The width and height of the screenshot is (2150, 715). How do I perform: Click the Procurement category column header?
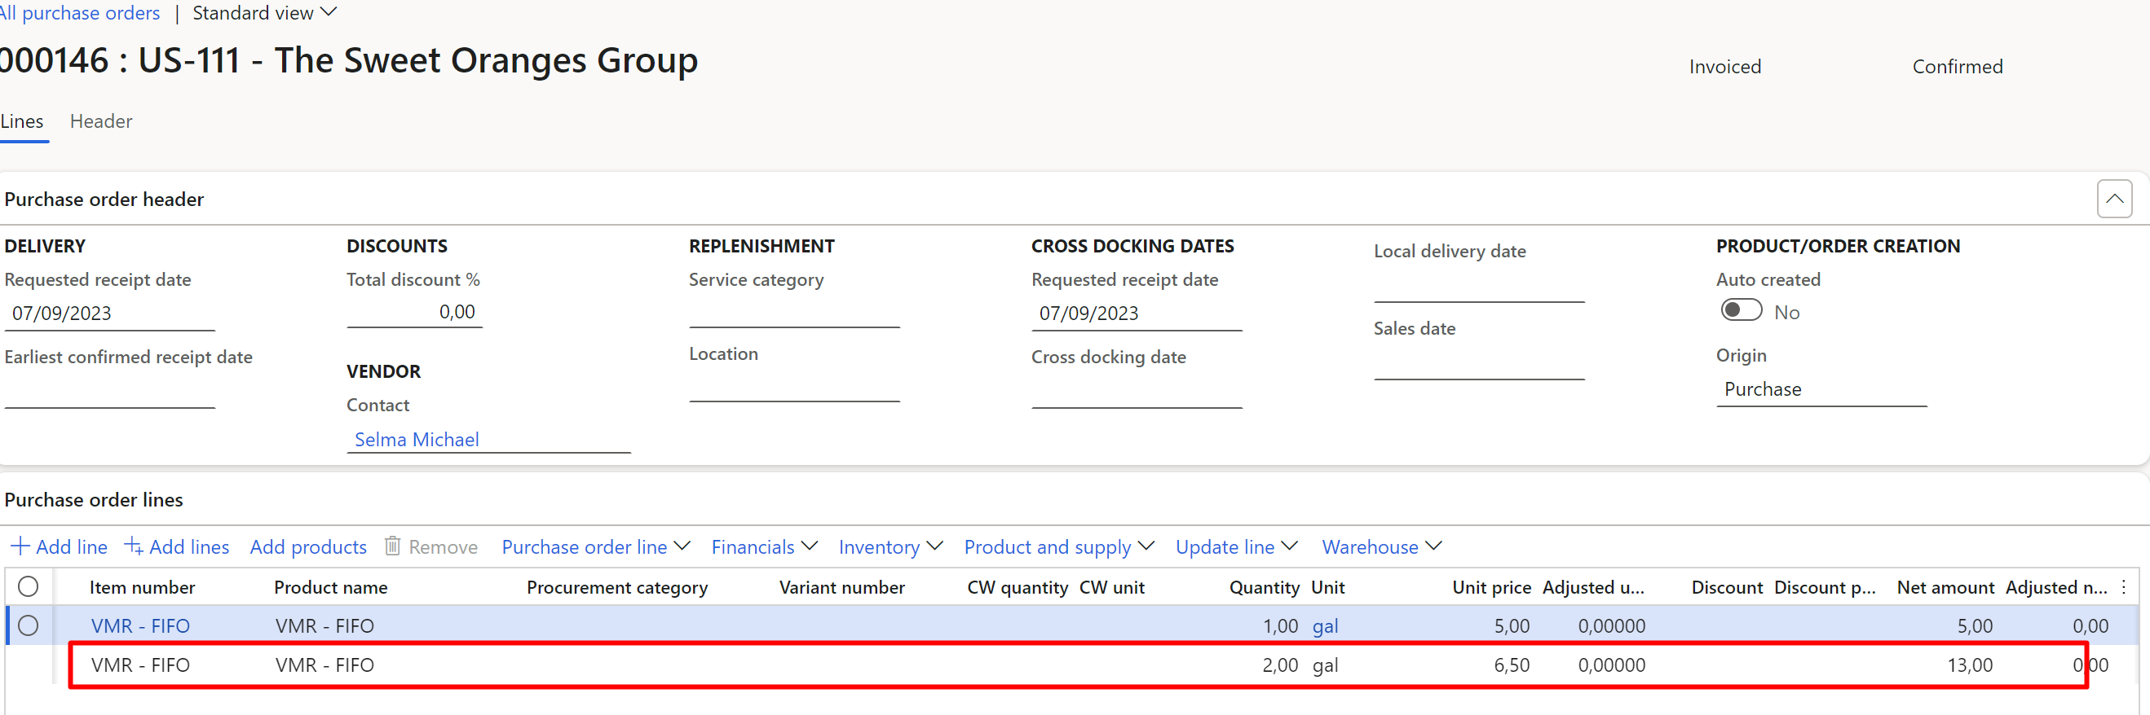[616, 587]
